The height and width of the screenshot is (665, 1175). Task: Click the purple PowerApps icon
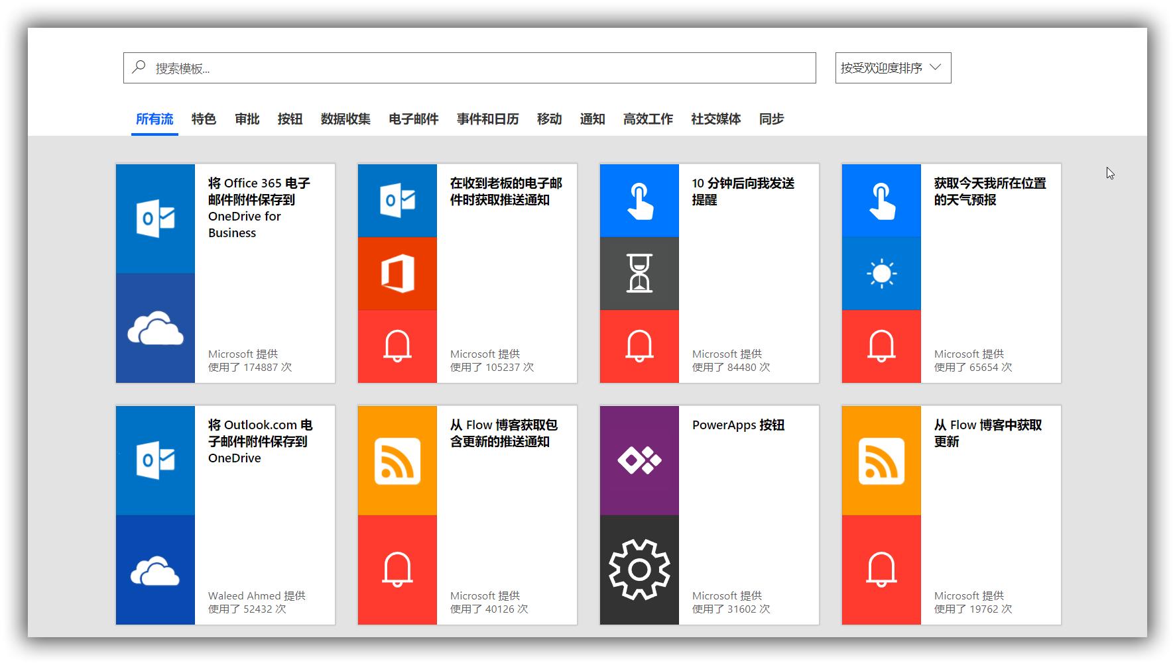click(639, 460)
